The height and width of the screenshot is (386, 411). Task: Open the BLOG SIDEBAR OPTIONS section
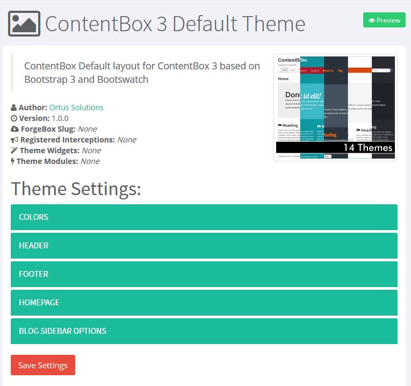204,331
